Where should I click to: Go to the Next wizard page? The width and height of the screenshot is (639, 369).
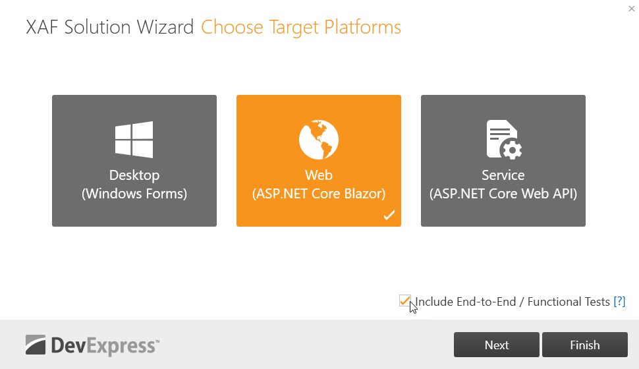pos(496,345)
